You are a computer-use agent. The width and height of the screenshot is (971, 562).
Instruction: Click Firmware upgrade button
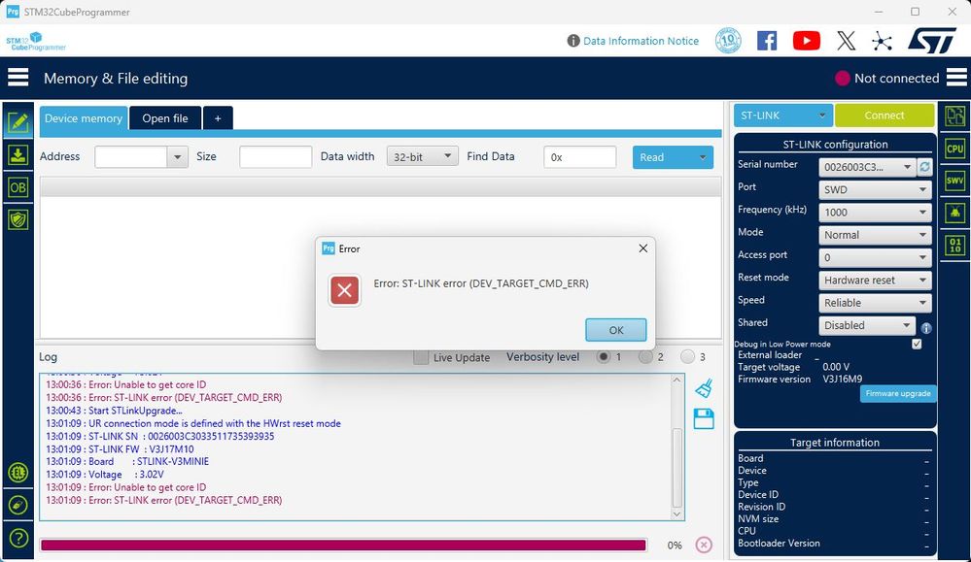[x=898, y=393]
